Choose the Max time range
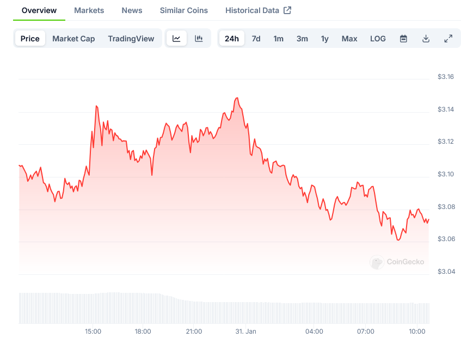Screen dimensions: 461x344 (349, 39)
